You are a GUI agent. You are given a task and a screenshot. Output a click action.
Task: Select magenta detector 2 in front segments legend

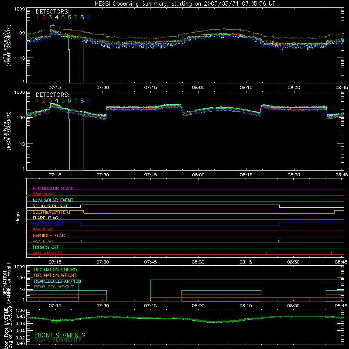[44, 17]
